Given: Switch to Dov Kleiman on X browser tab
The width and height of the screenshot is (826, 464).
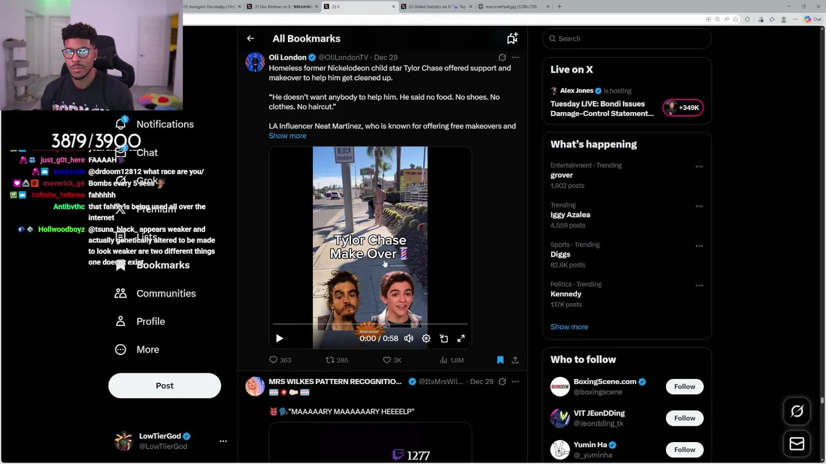Looking at the screenshot, I should click(283, 6).
